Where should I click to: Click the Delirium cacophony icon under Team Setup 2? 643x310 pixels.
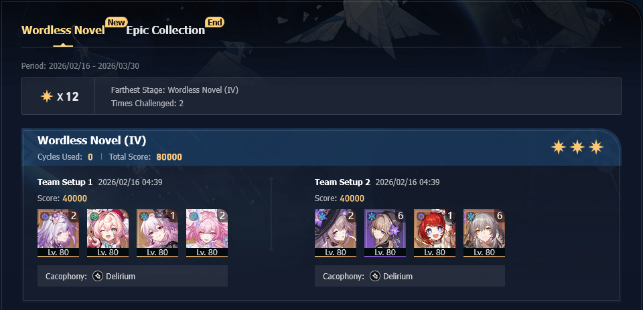click(x=375, y=276)
